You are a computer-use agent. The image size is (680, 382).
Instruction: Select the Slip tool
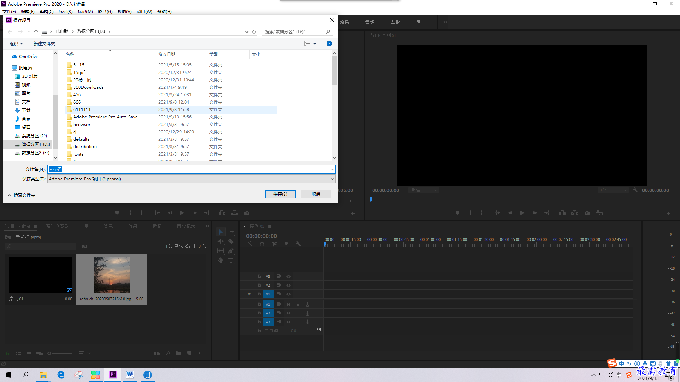pos(220,251)
